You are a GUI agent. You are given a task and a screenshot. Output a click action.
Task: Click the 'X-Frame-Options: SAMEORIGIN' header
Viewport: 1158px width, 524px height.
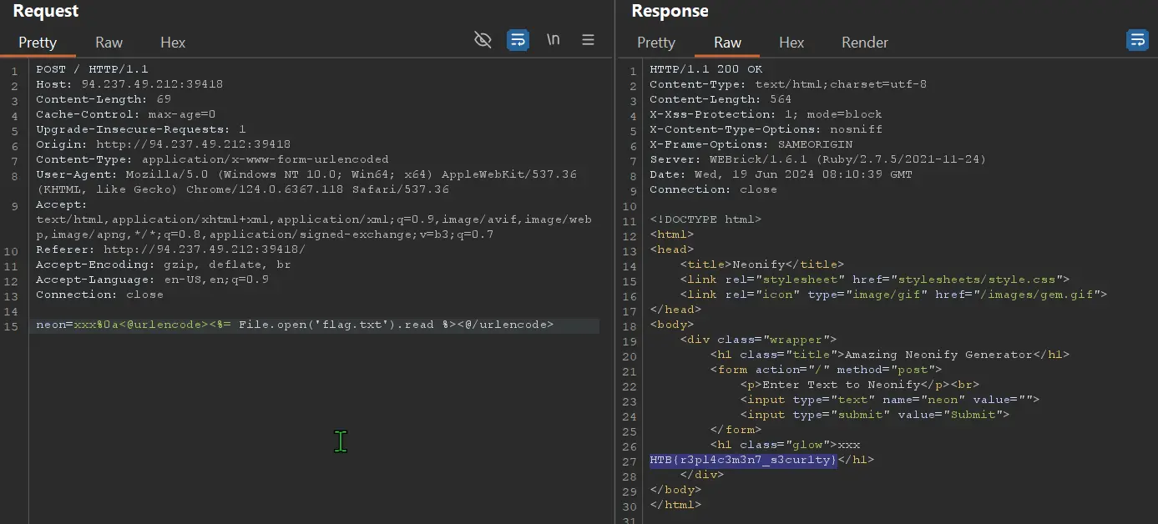[751, 144]
